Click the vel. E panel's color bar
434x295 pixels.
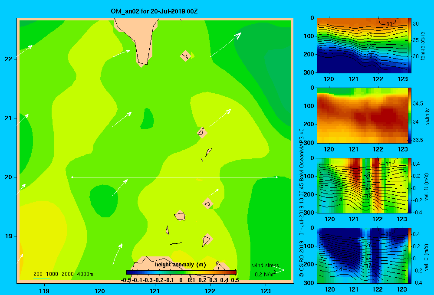pyautogui.click(x=410, y=256)
